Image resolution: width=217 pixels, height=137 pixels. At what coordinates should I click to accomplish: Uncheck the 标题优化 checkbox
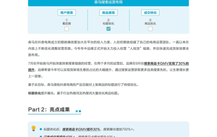pyautogui.click(x=108, y=29)
